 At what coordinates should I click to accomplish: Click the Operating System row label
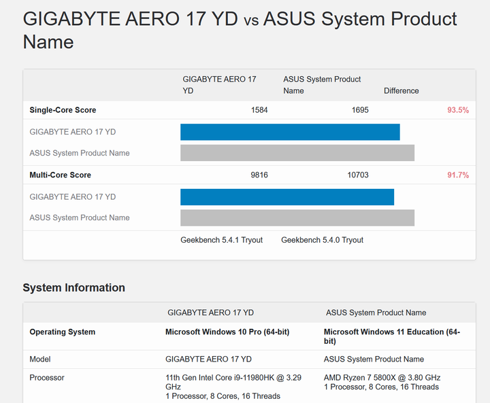tap(62, 332)
